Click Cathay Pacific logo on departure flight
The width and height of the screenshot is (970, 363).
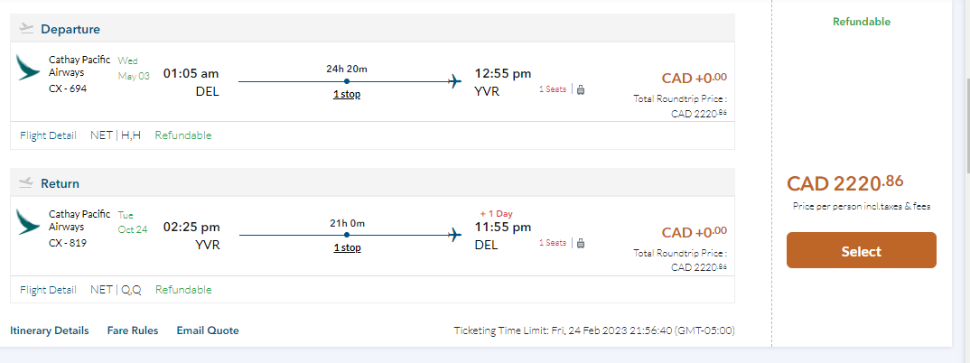pos(28,68)
